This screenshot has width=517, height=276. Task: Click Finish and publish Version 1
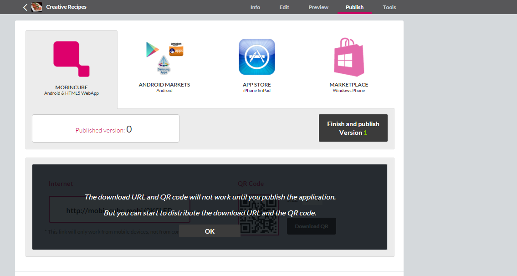tap(353, 128)
